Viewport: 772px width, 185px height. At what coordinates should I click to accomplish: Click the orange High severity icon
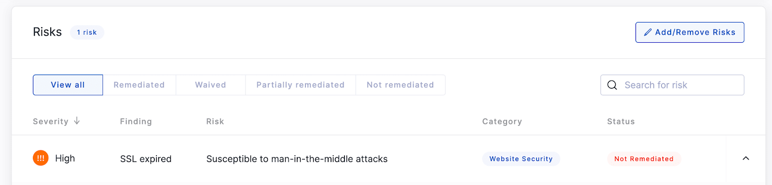pos(41,158)
